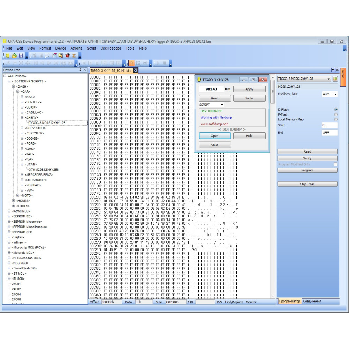
Task: Select the P-Flash radio button
Action: (336, 114)
